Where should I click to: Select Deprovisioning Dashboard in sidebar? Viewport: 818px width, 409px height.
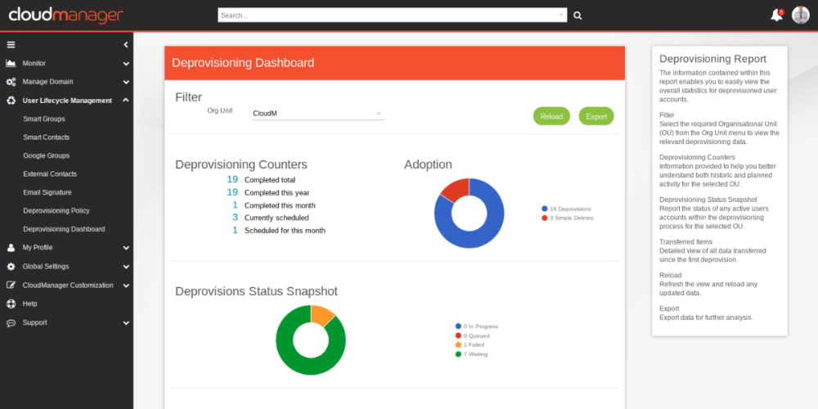pos(64,229)
